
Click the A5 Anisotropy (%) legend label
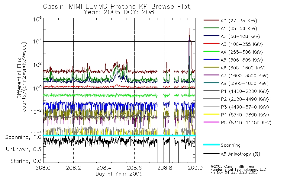[240, 154]
